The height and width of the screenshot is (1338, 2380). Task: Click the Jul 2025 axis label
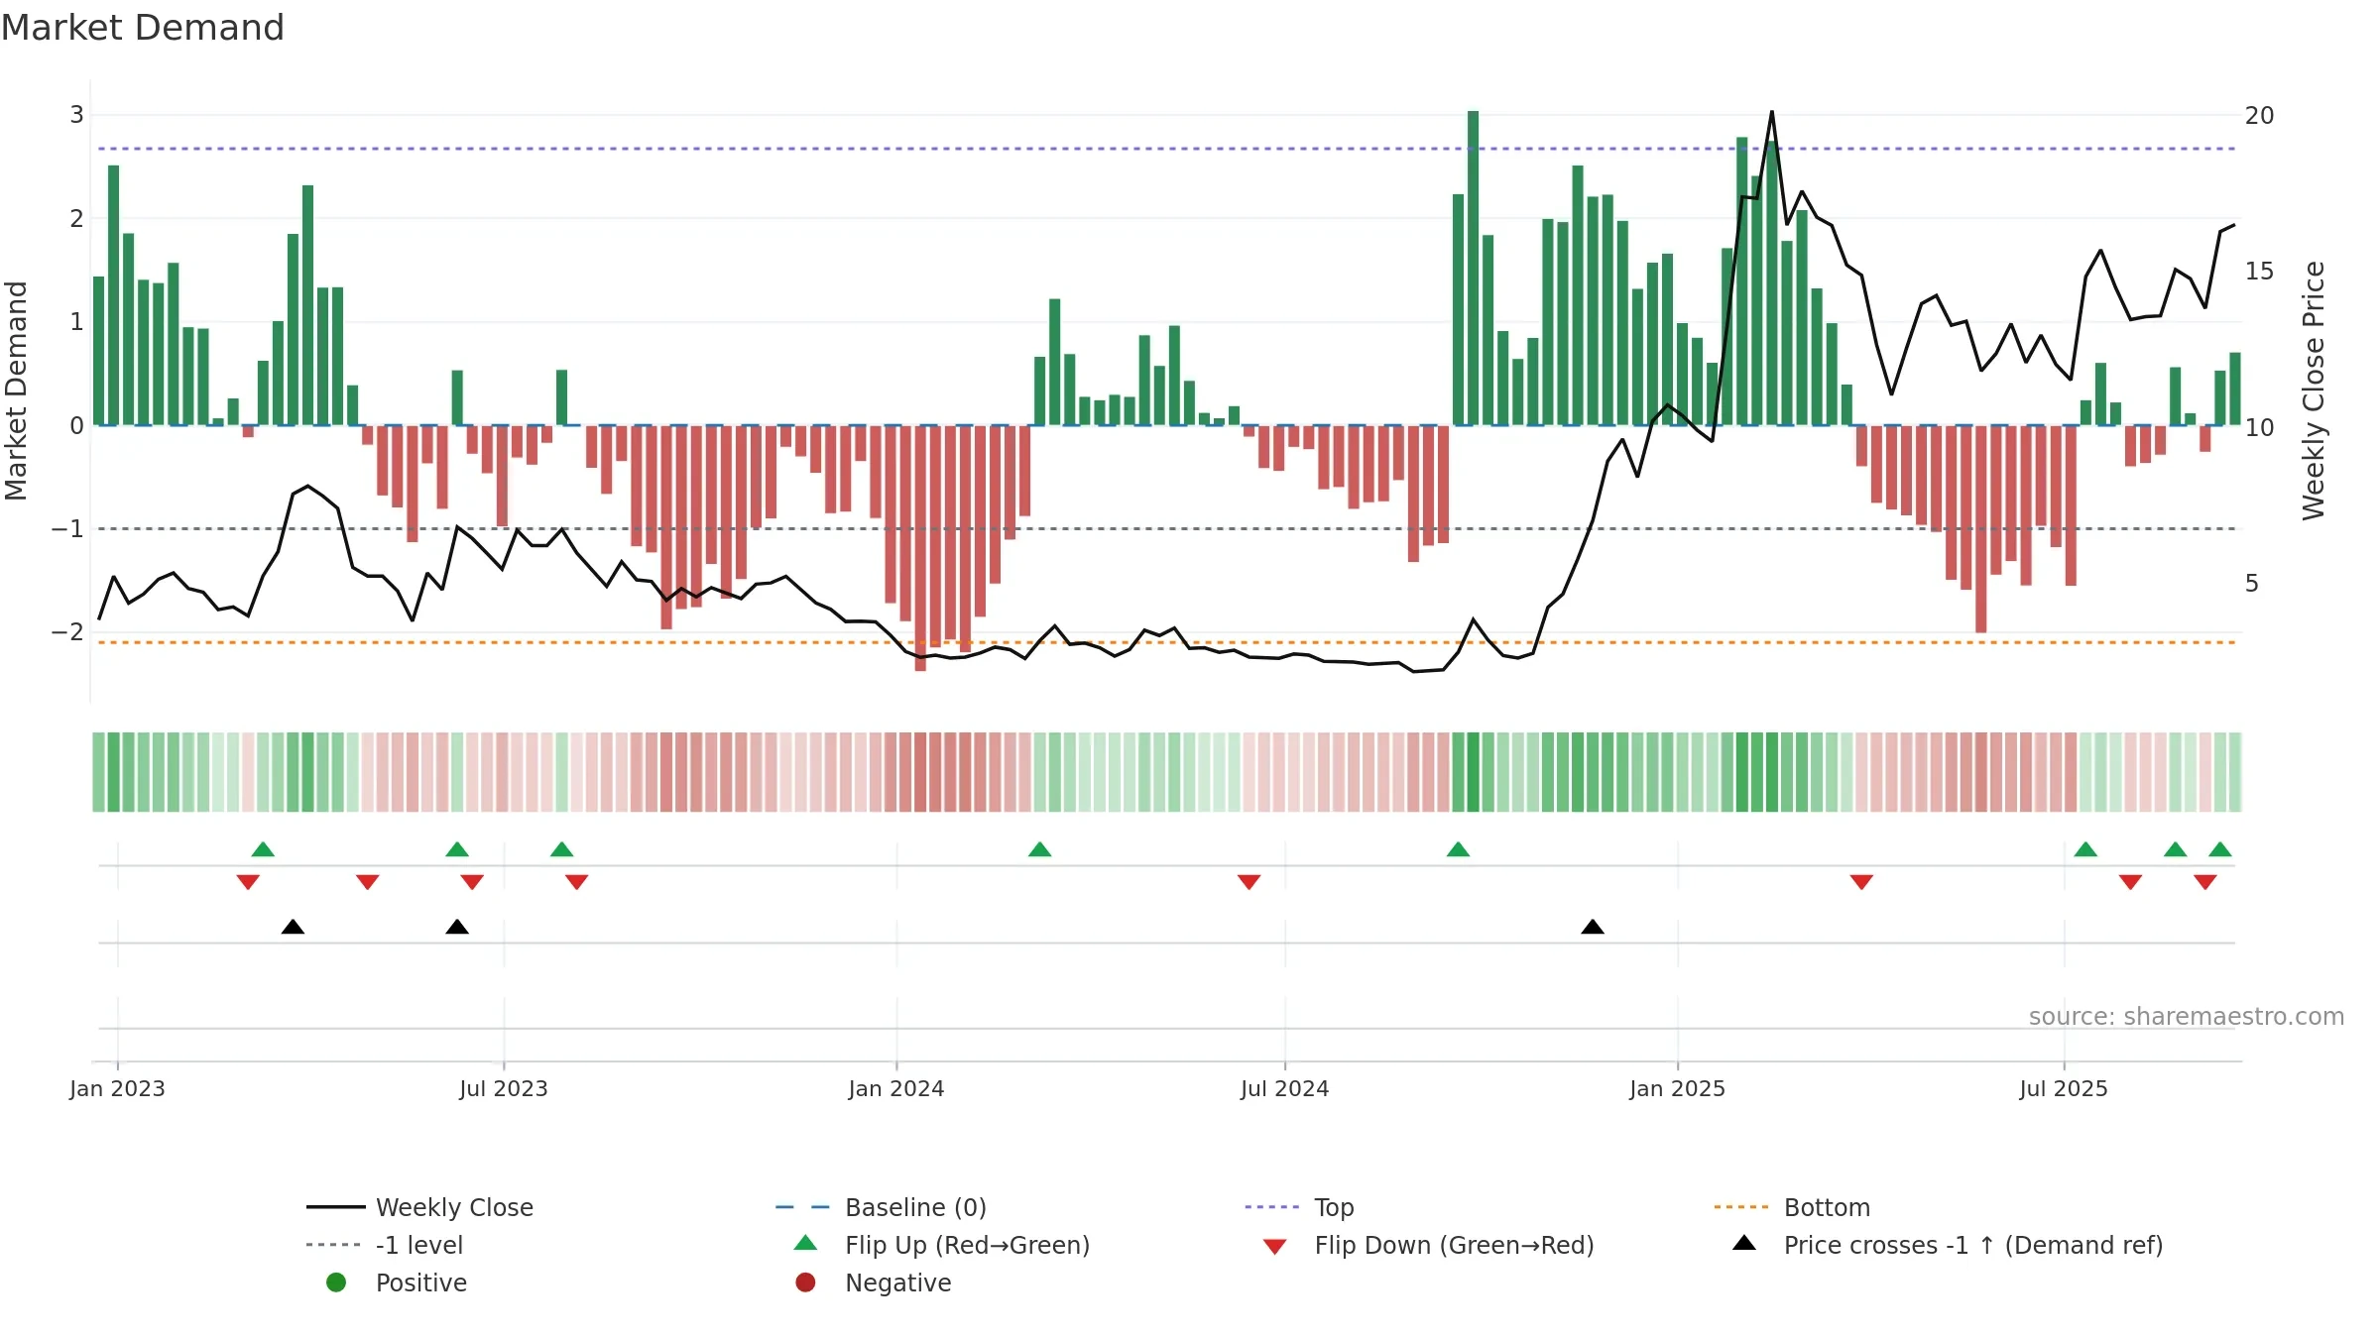click(2064, 1088)
